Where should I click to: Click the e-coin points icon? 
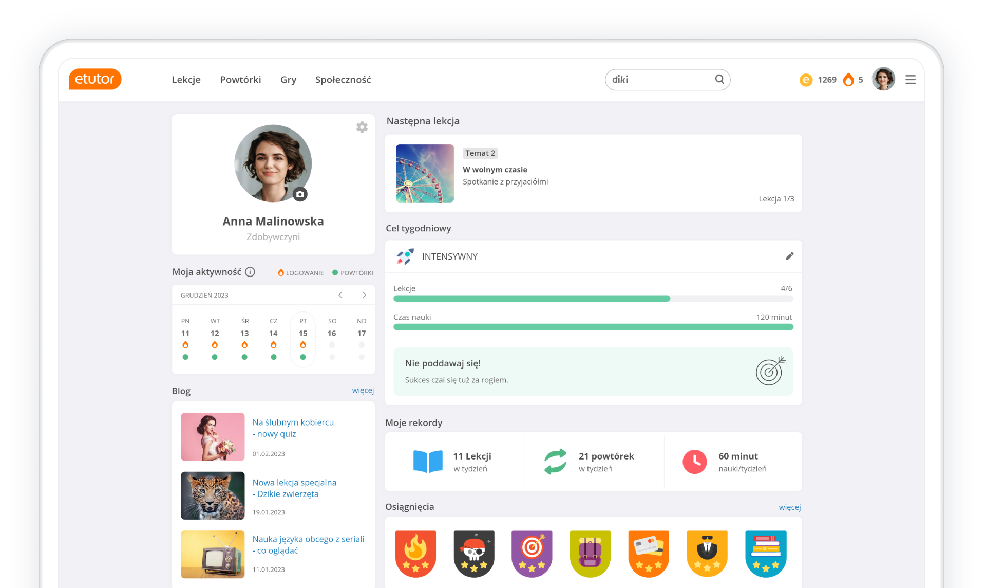[806, 80]
